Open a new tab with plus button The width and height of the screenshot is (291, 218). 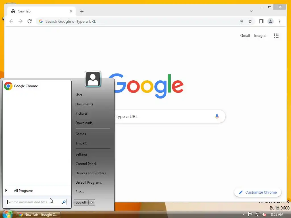coord(82,11)
